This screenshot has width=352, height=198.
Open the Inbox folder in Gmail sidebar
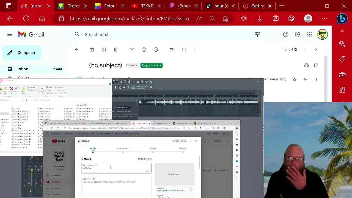click(x=32, y=69)
